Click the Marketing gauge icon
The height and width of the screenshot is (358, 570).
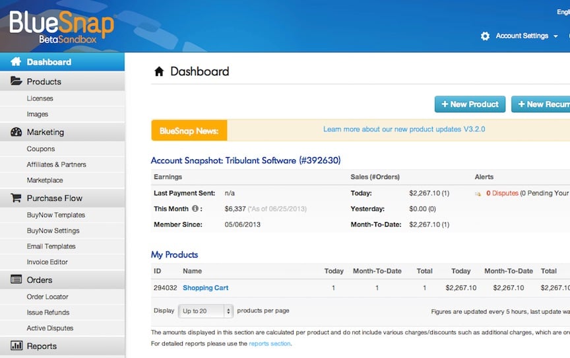pos(16,131)
